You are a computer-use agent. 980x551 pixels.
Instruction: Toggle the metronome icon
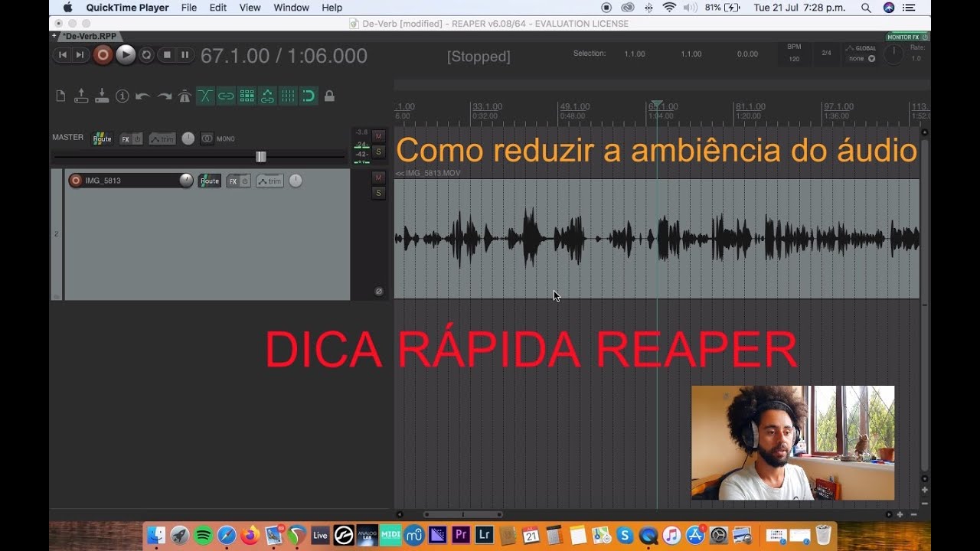click(x=185, y=96)
